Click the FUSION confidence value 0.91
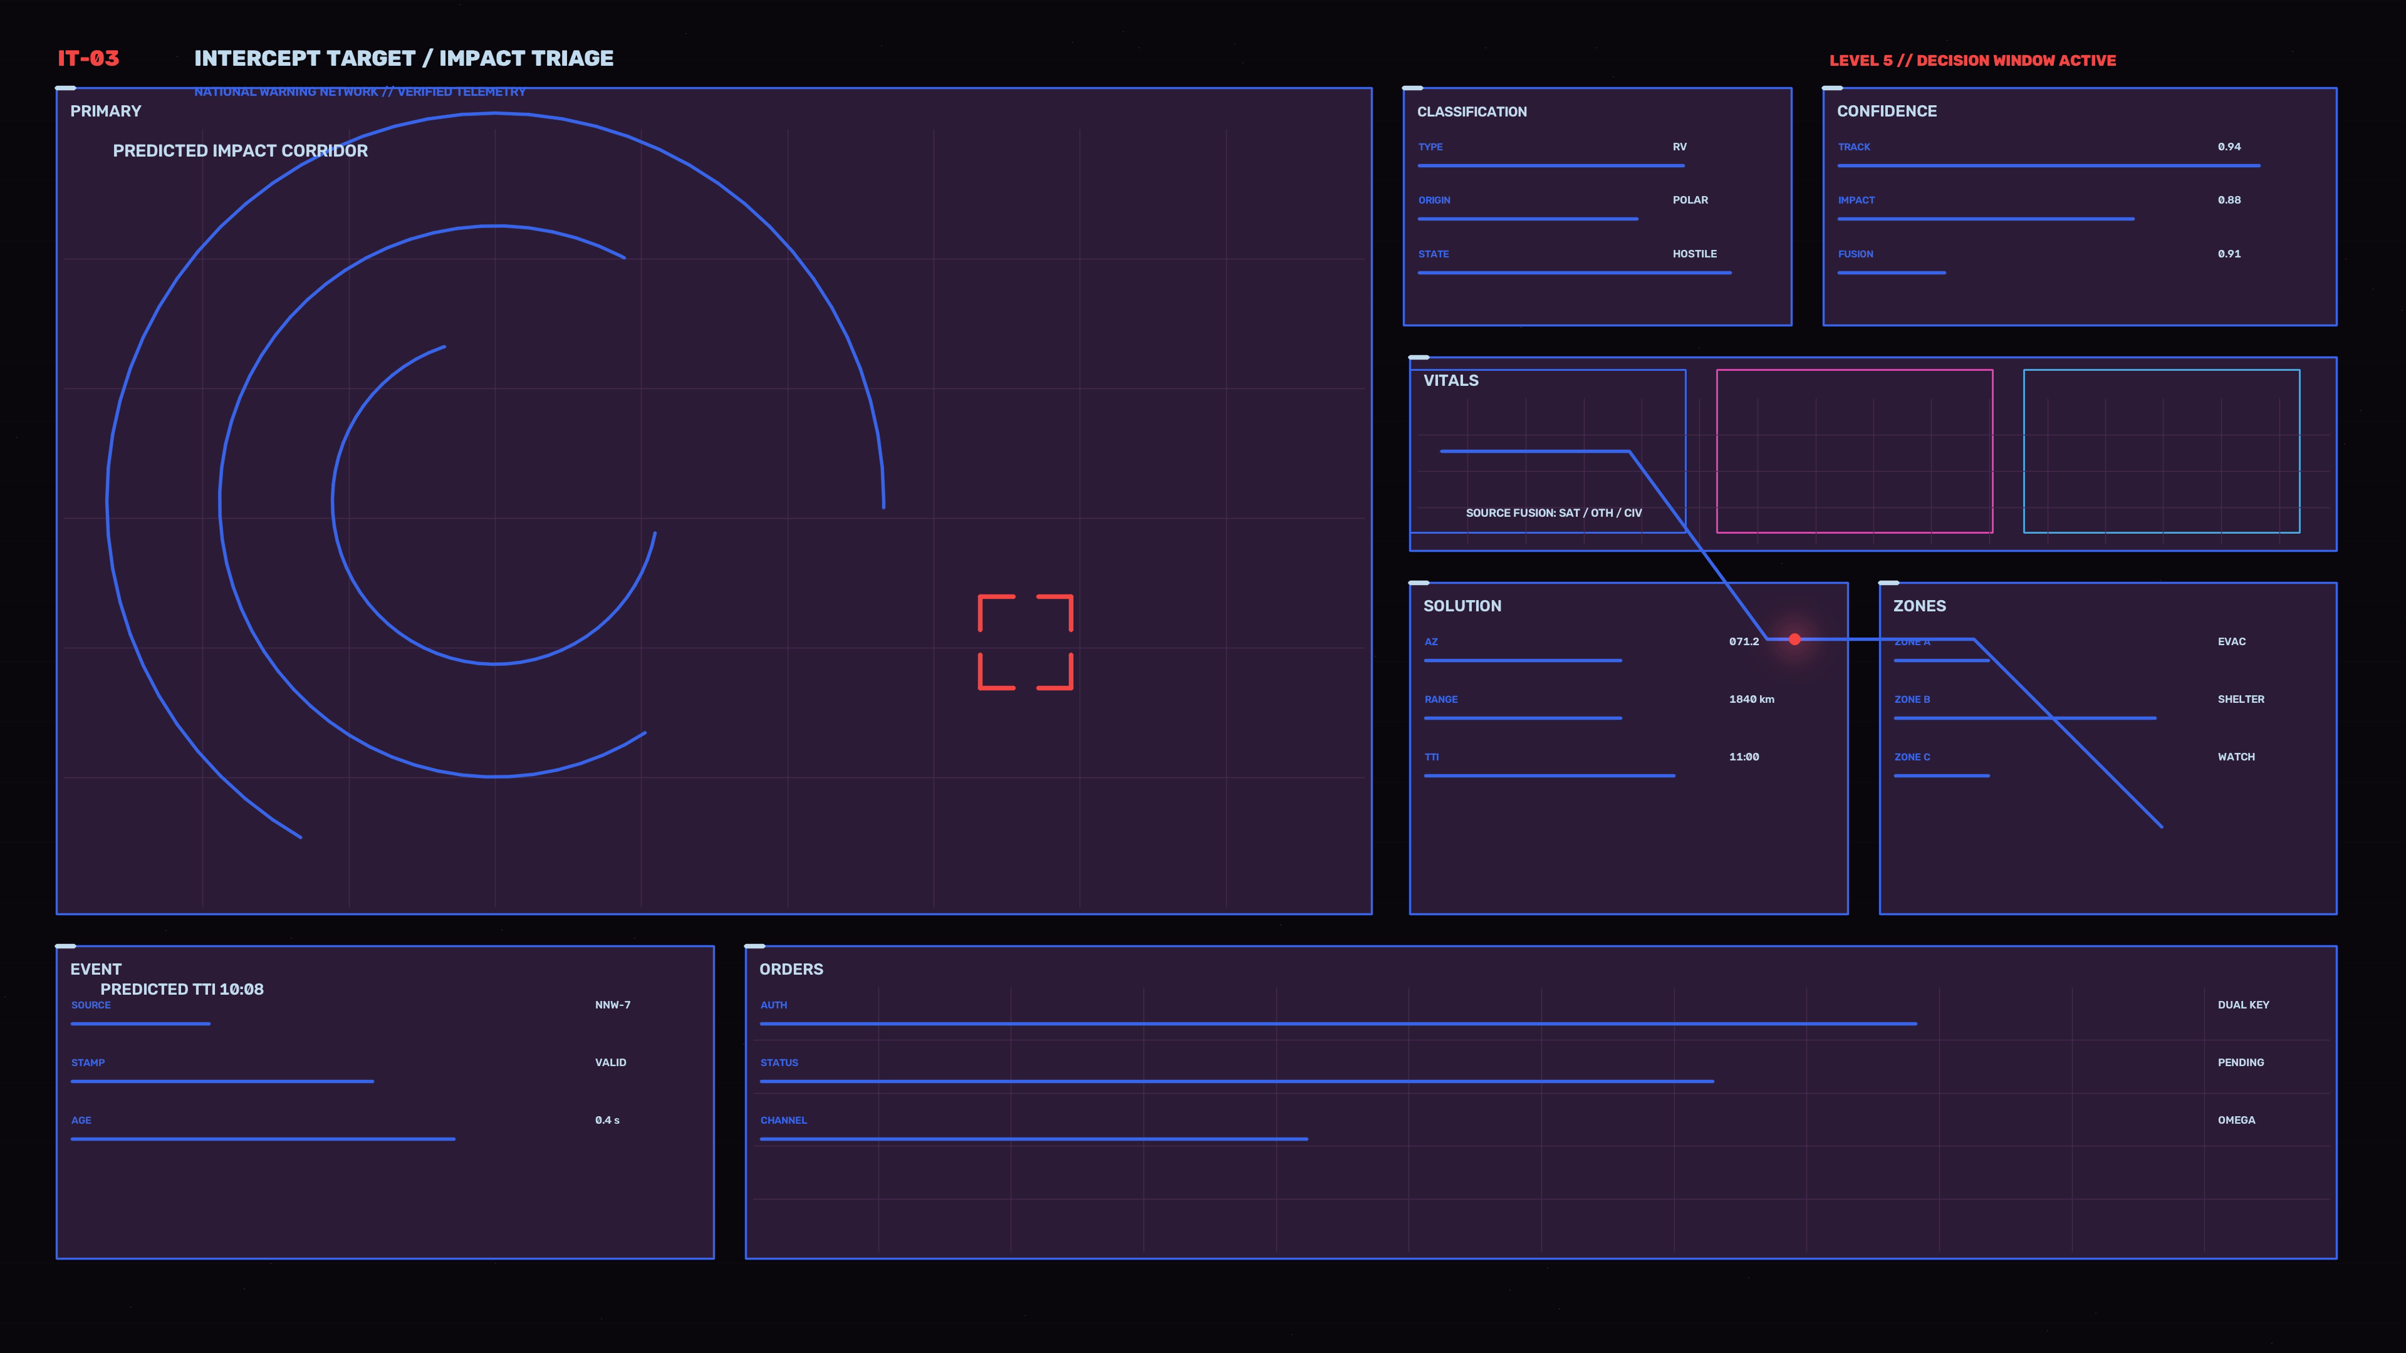Viewport: 2406px width, 1353px height. [2229, 254]
